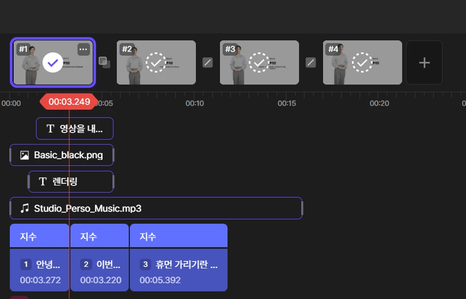This screenshot has height=299, width=466.
Task: Select voice clip 2 '이번...'
Action: point(100,272)
